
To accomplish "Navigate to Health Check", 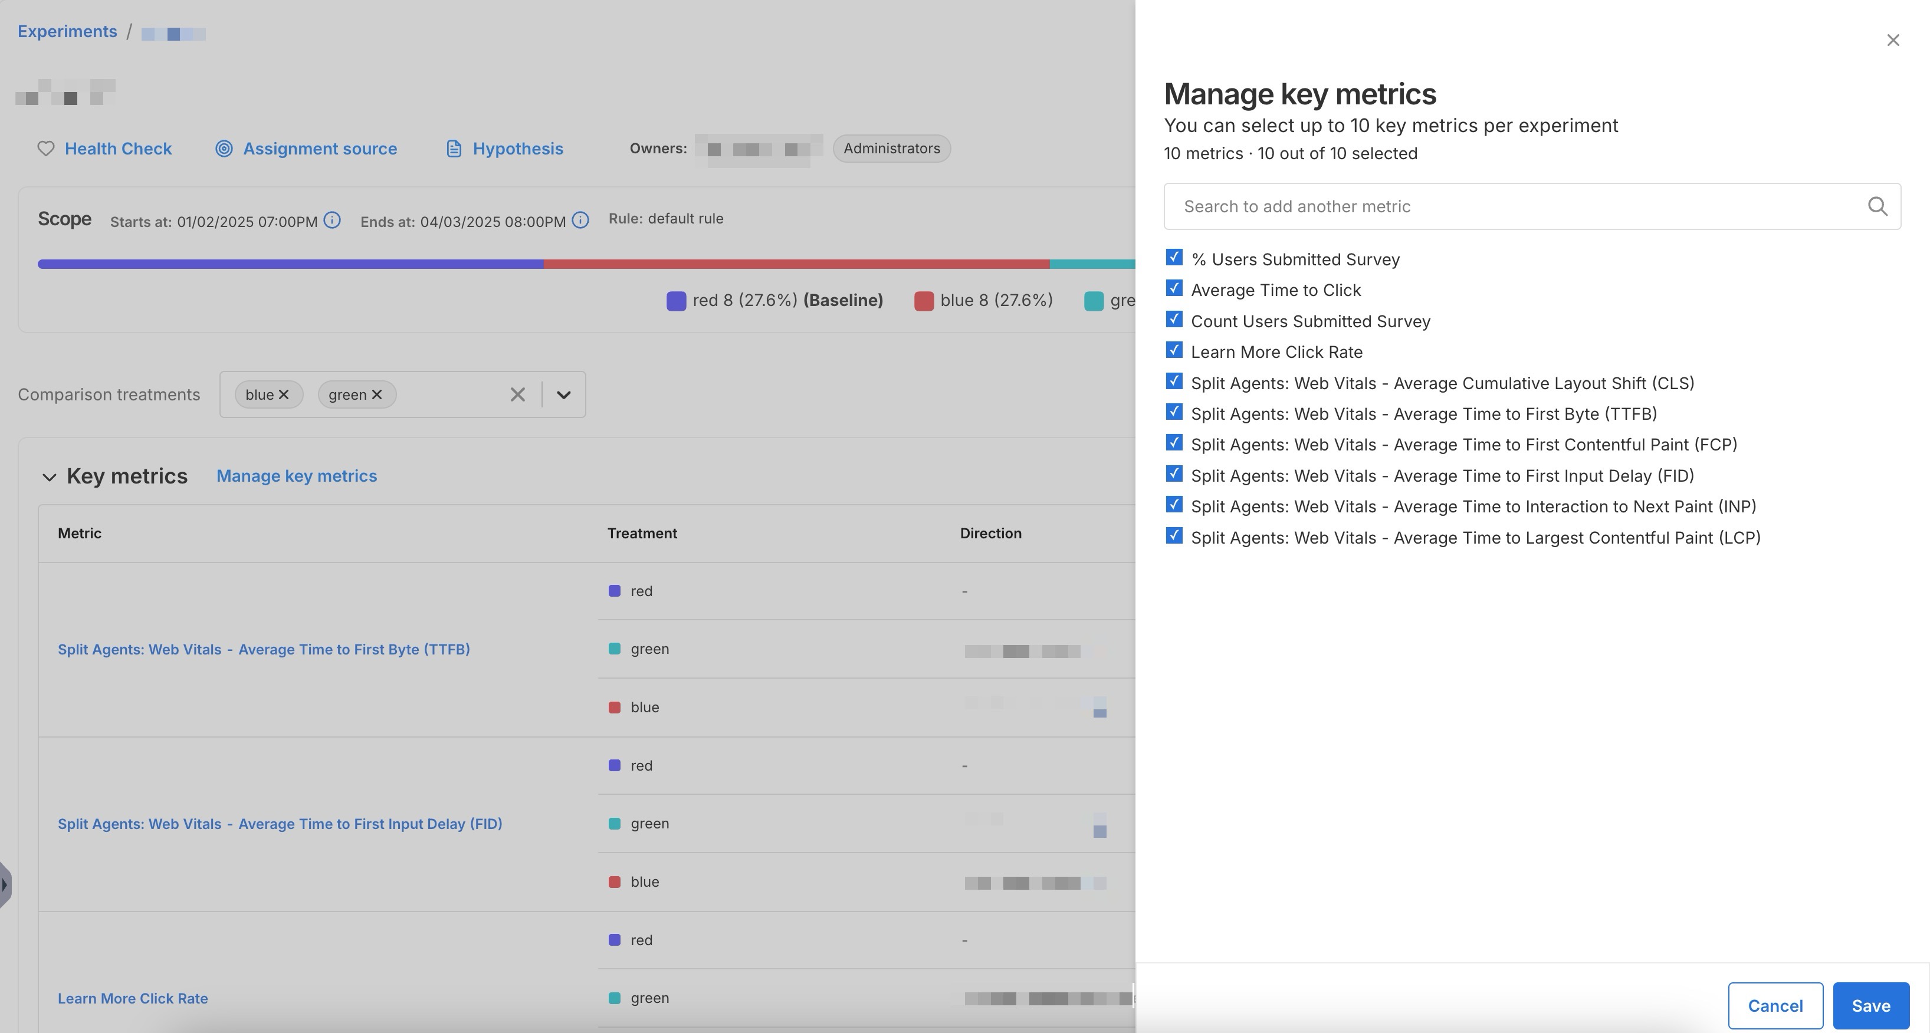I will click(x=117, y=149).
